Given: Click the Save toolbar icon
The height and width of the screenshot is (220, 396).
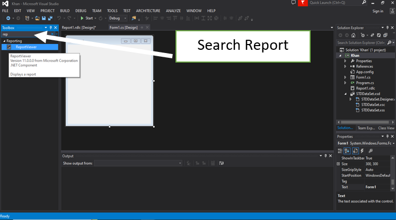Looking at the screenshot, I should tap(43, 18).
